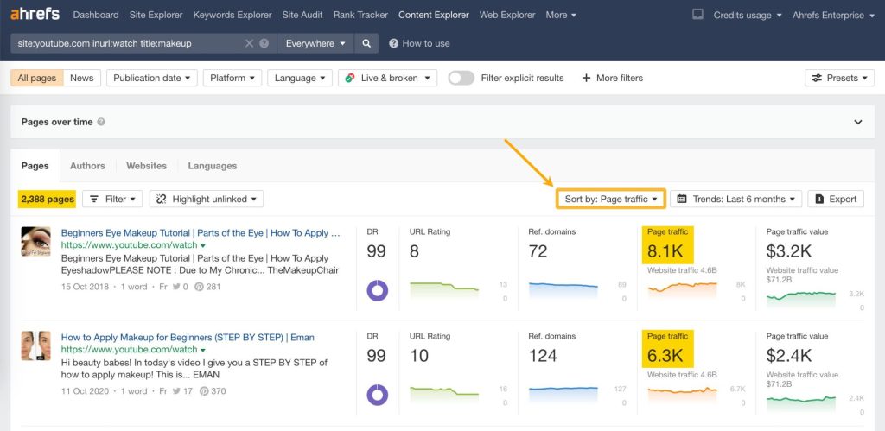Open the monitor icon near Credits usage
The image size is (885, 431).
(x=697, y=15)
